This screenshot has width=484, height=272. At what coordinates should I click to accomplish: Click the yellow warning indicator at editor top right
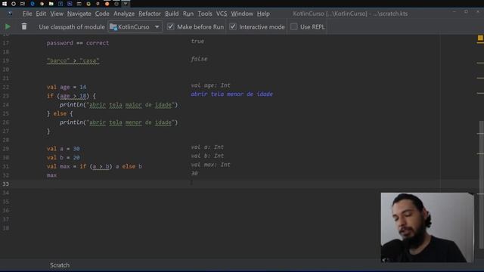tap(480, 38)
